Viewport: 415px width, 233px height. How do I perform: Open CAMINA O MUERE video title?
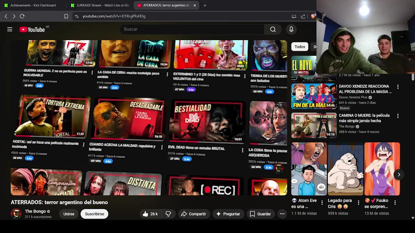click(x=364, y=118)
